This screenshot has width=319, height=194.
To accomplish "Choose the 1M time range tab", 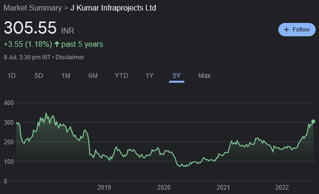I will (66, 75).
